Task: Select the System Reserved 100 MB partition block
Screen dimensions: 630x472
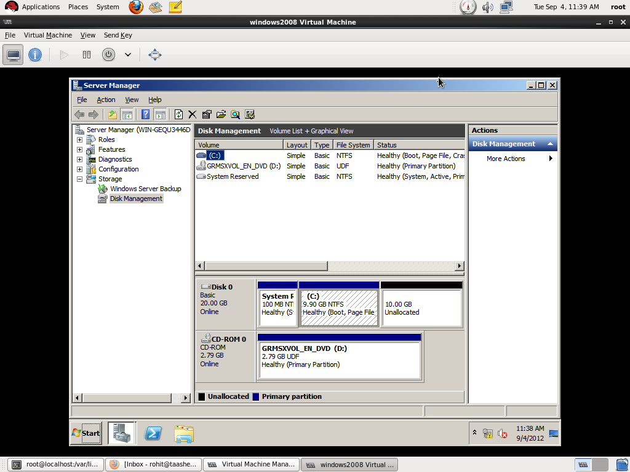Action: (x=277, y=304)
